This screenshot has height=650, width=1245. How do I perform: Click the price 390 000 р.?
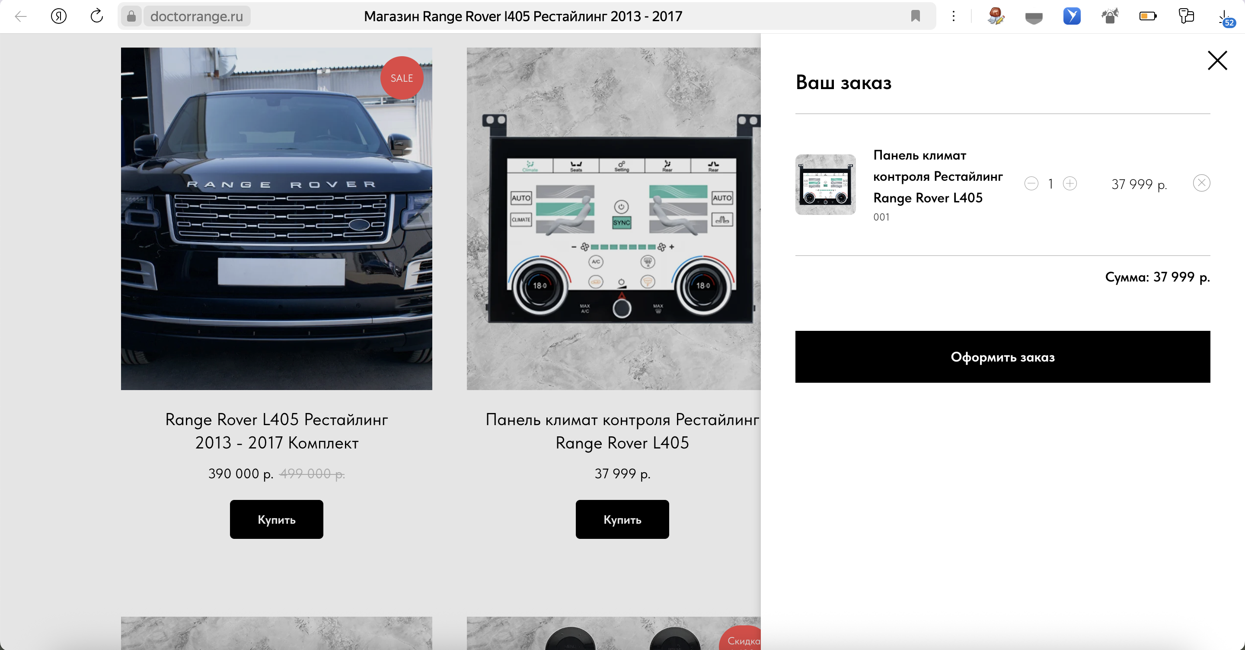(241, 474)
